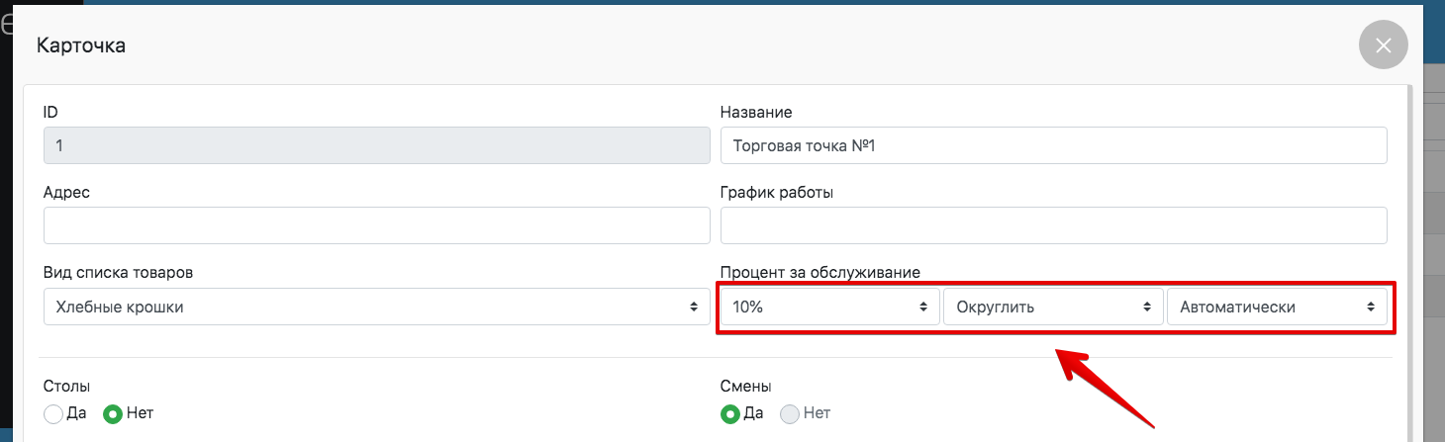Expand the Округлить rounding dropdown
This screenshot has width=1445, height=442.
[1053, 307]
